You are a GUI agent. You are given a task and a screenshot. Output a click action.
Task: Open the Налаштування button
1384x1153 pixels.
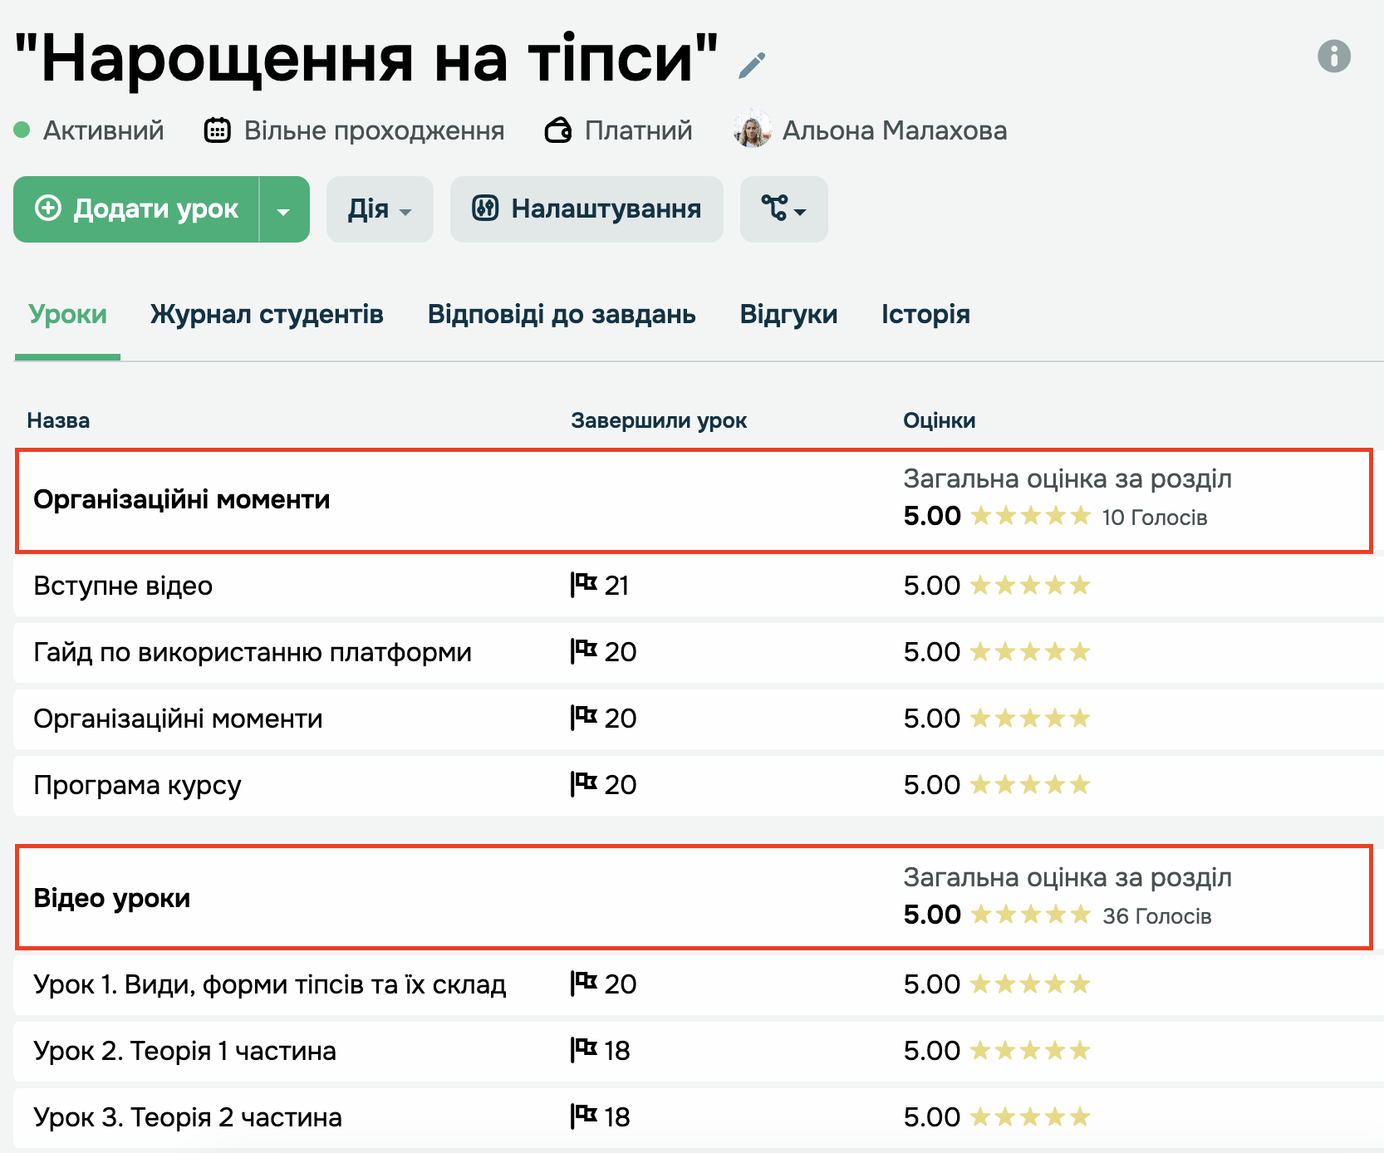pyautogui.click(x=586, y=209)
